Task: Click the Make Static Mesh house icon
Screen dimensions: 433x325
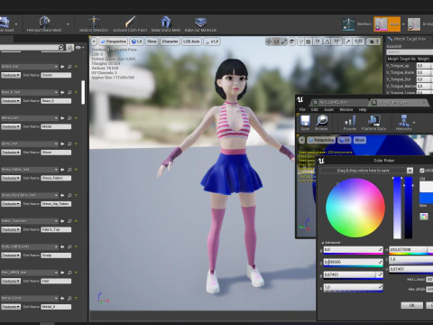Action: click(166, 22)
